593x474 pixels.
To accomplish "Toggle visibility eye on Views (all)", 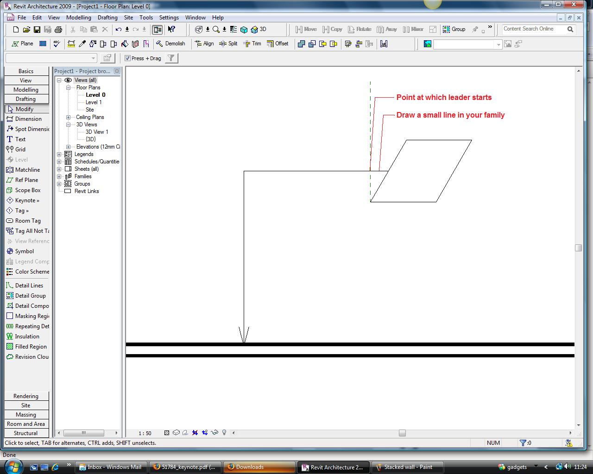I will tap(68, 80).
